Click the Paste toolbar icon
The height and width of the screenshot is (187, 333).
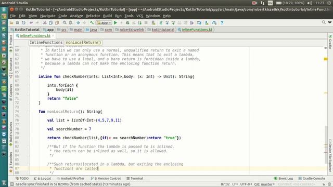click(x=57, y=23)
